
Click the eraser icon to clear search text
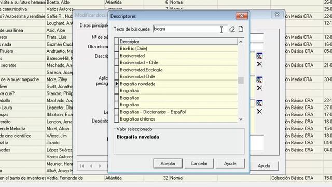coord(232,29)
